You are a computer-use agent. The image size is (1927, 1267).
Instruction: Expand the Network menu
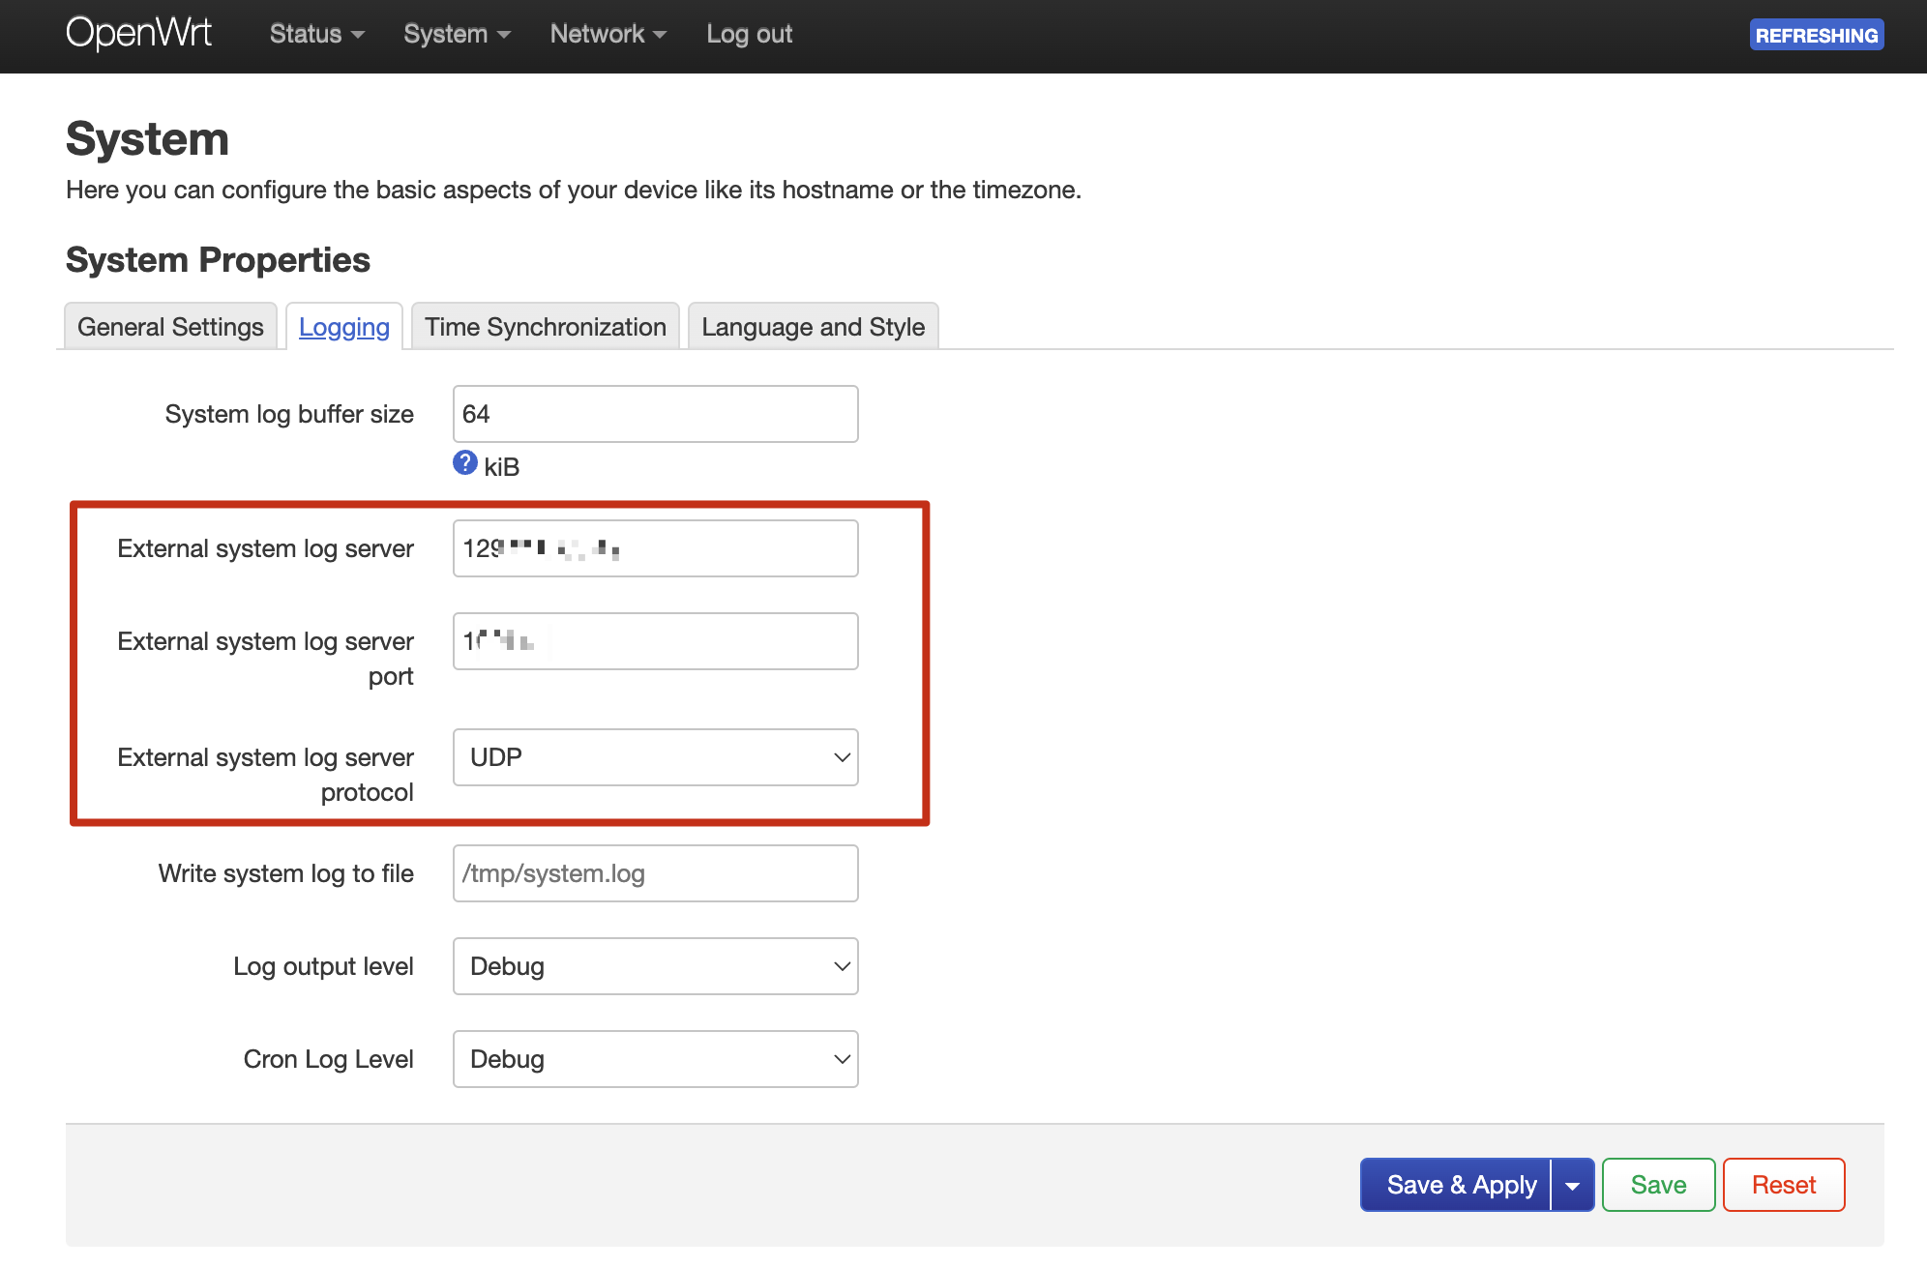point(608,34)
